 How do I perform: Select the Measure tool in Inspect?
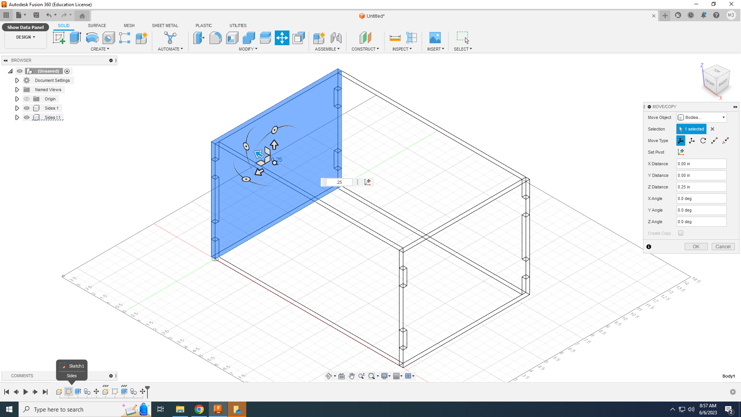(x=395, y=38)
